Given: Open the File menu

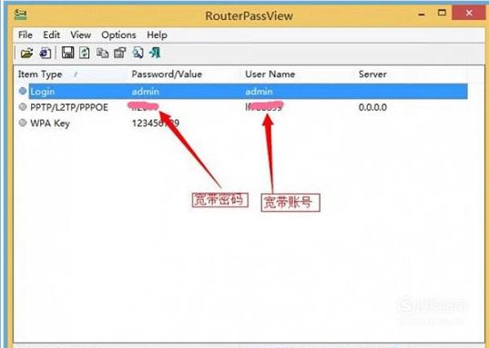Looking at the screenshot, I should point(25,35).
